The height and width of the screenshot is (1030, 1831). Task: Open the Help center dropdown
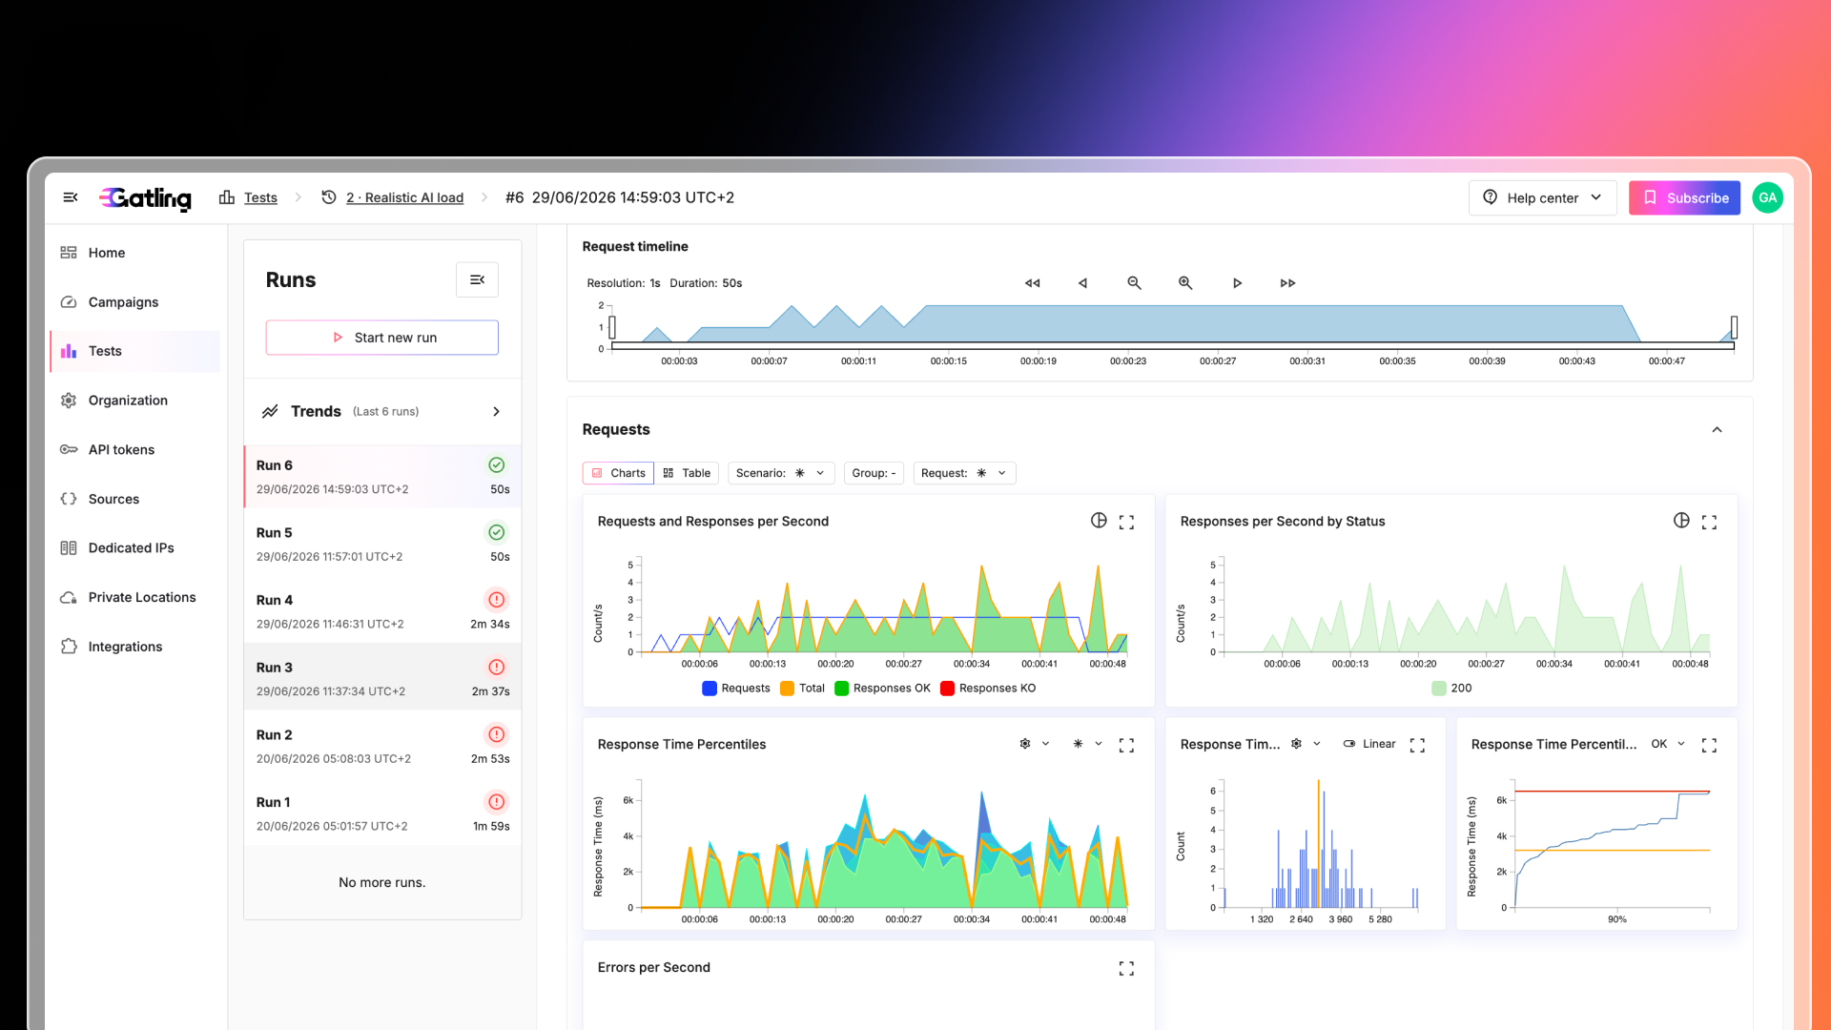tap(1542, 197)
